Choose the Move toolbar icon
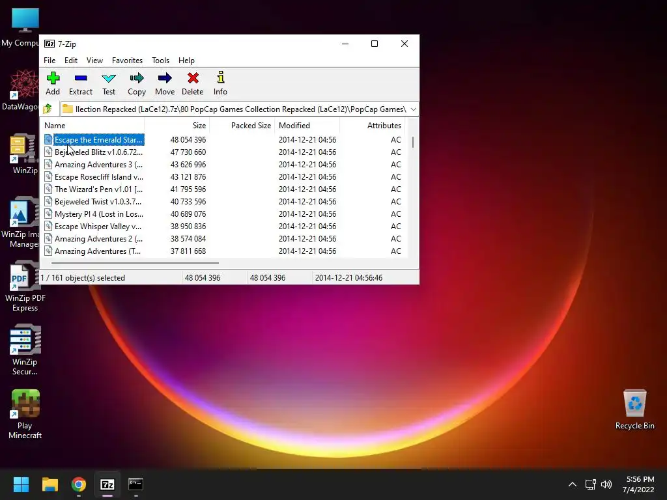667x500 pixels. [x=165, y=83]
